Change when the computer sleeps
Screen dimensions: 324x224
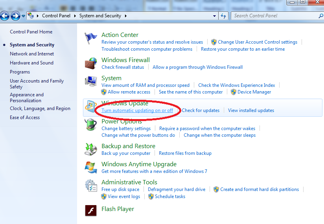tap(220, 135)
